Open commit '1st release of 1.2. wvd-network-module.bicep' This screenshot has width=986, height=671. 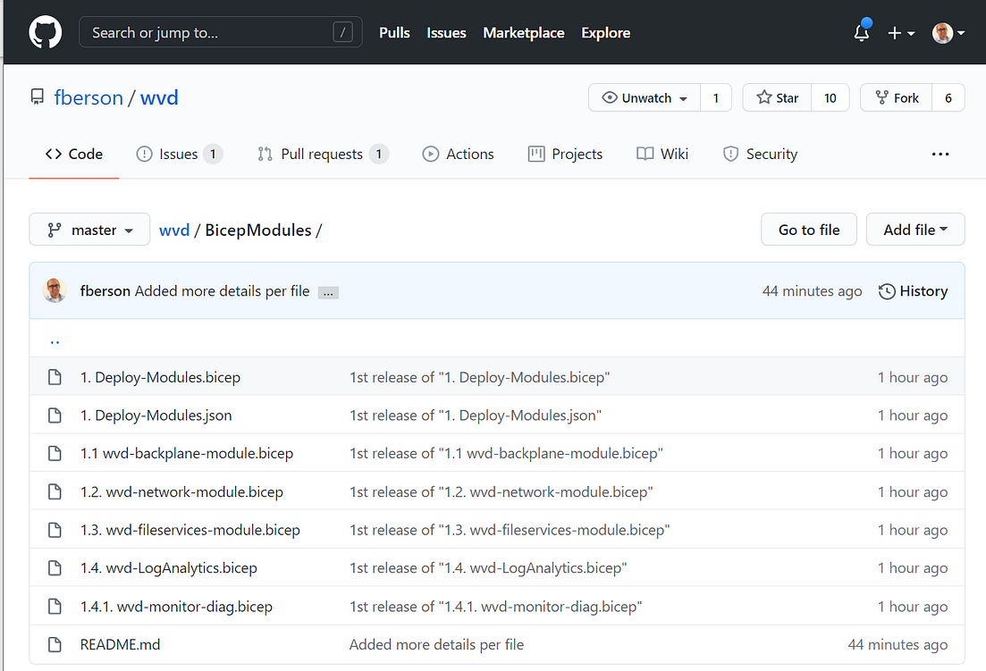(x=501, y=491)
